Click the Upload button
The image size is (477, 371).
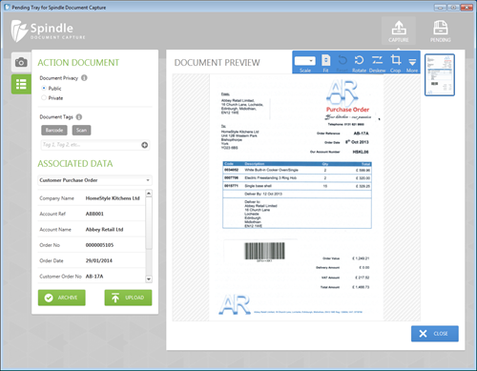coord(128,298)
